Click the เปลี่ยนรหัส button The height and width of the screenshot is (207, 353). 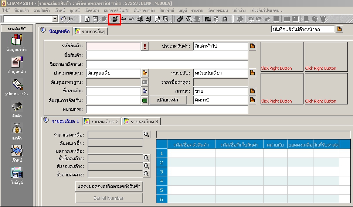[168, 100]
